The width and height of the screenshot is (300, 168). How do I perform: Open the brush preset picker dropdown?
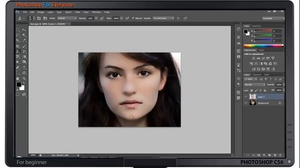click(x=34, y=18)
